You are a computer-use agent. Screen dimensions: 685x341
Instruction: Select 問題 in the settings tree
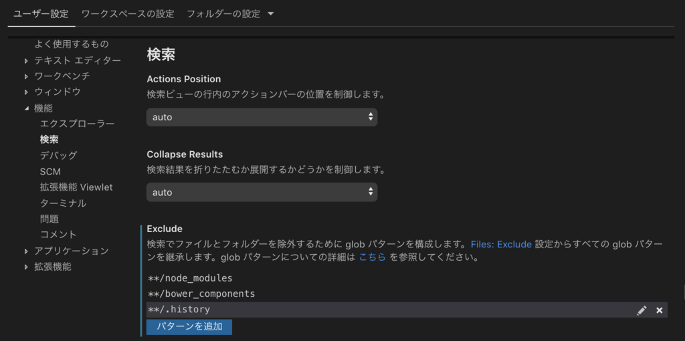[50, 219]
